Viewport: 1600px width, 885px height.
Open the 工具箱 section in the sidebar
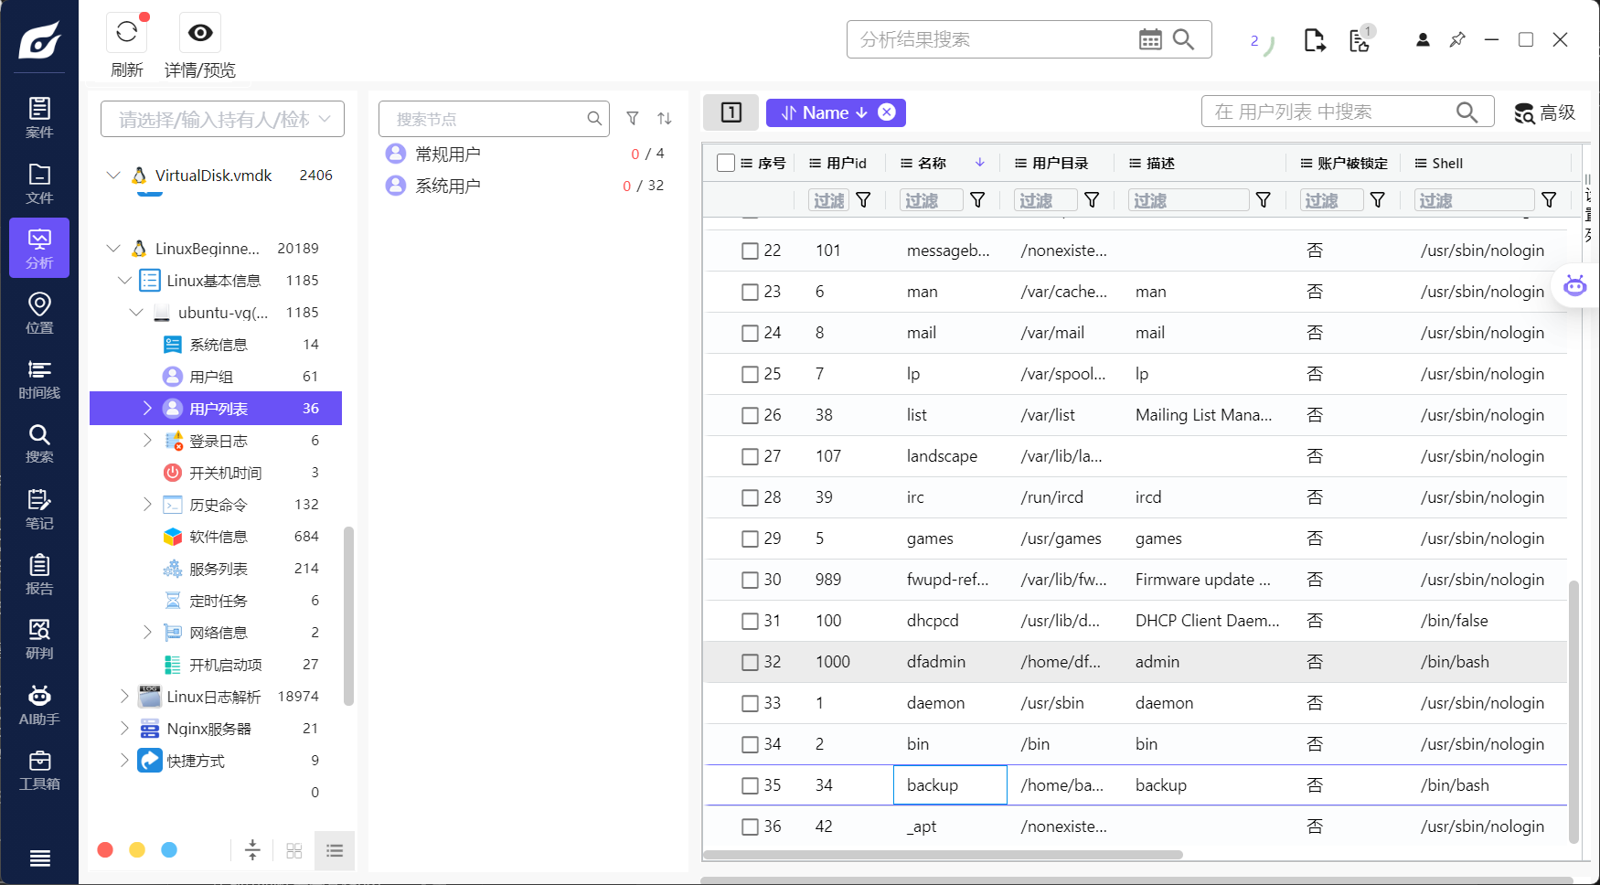pos(39,769)
